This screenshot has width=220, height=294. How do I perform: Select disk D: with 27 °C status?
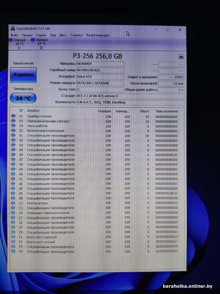[x=40, y=44]
